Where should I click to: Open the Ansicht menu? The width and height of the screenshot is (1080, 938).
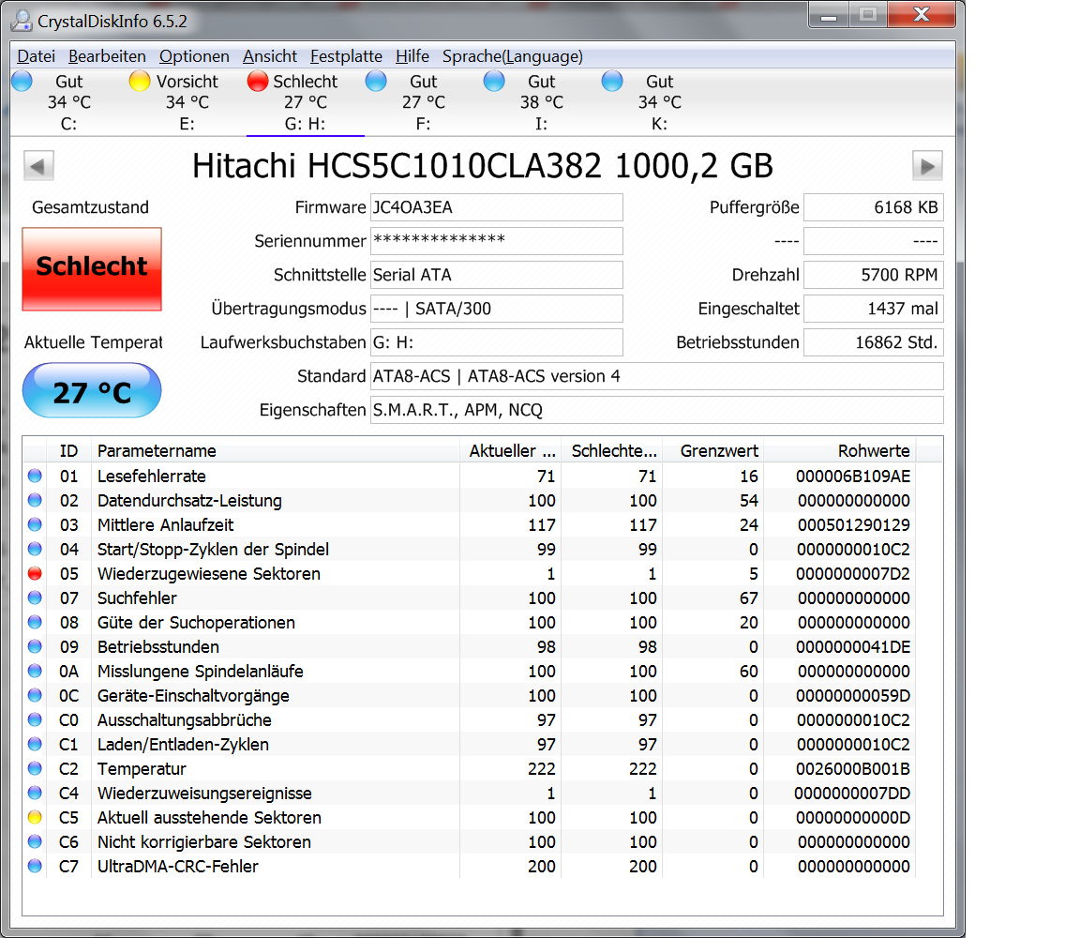270,56
